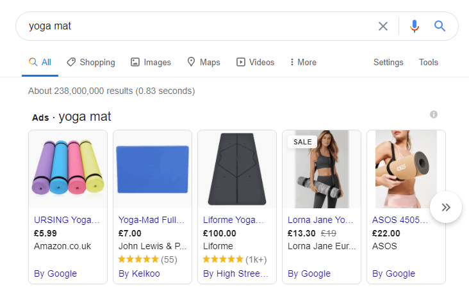Open the ads info icon
This screenshot has height=292, width=469.
tap(434, 114)
